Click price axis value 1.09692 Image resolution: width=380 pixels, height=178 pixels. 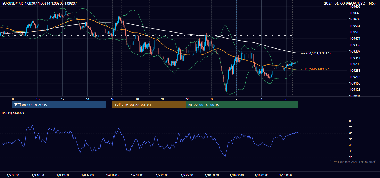coord(355,7)
